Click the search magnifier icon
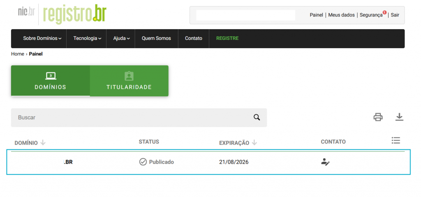The width and height of the screenshot is (421, 197). [257, 118]
